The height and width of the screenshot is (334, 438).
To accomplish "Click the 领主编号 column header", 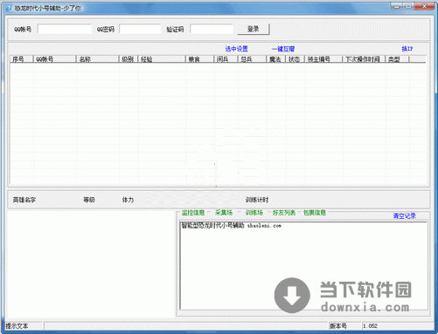I will 323,59.
